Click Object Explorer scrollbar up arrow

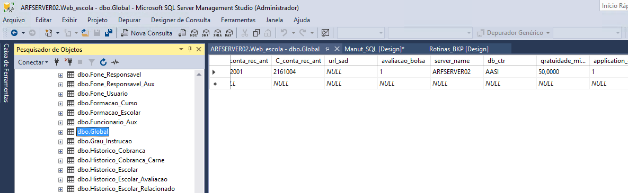pyautogui.click(x=199, y=74)
